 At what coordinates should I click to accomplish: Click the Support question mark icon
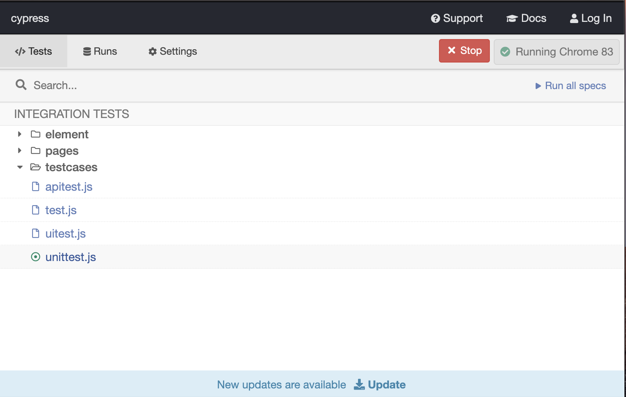[x=435, y=18]
